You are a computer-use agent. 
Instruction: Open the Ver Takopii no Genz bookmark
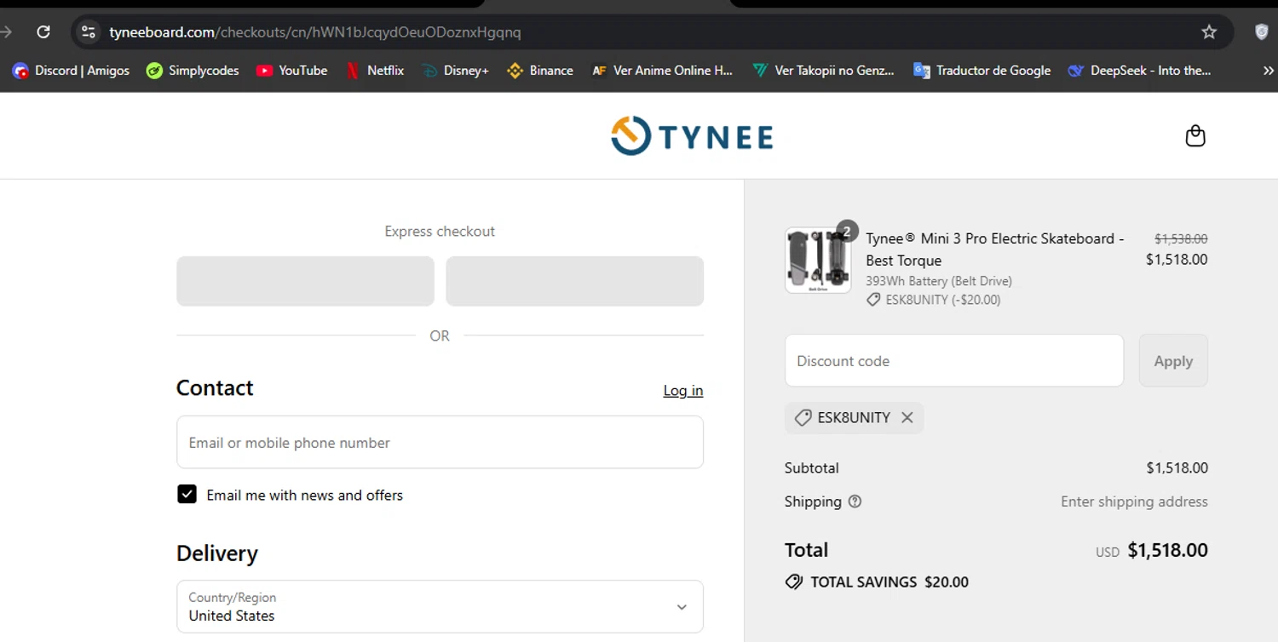(x=823, y=71)
